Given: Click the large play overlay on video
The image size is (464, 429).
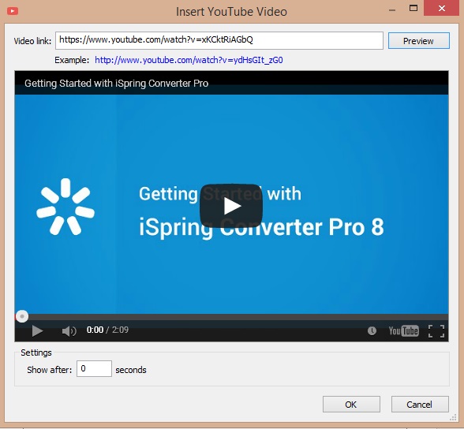Looking at the screenshot, I should (x=231, y=206).
